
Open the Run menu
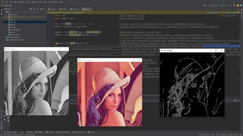click(40, 2)
